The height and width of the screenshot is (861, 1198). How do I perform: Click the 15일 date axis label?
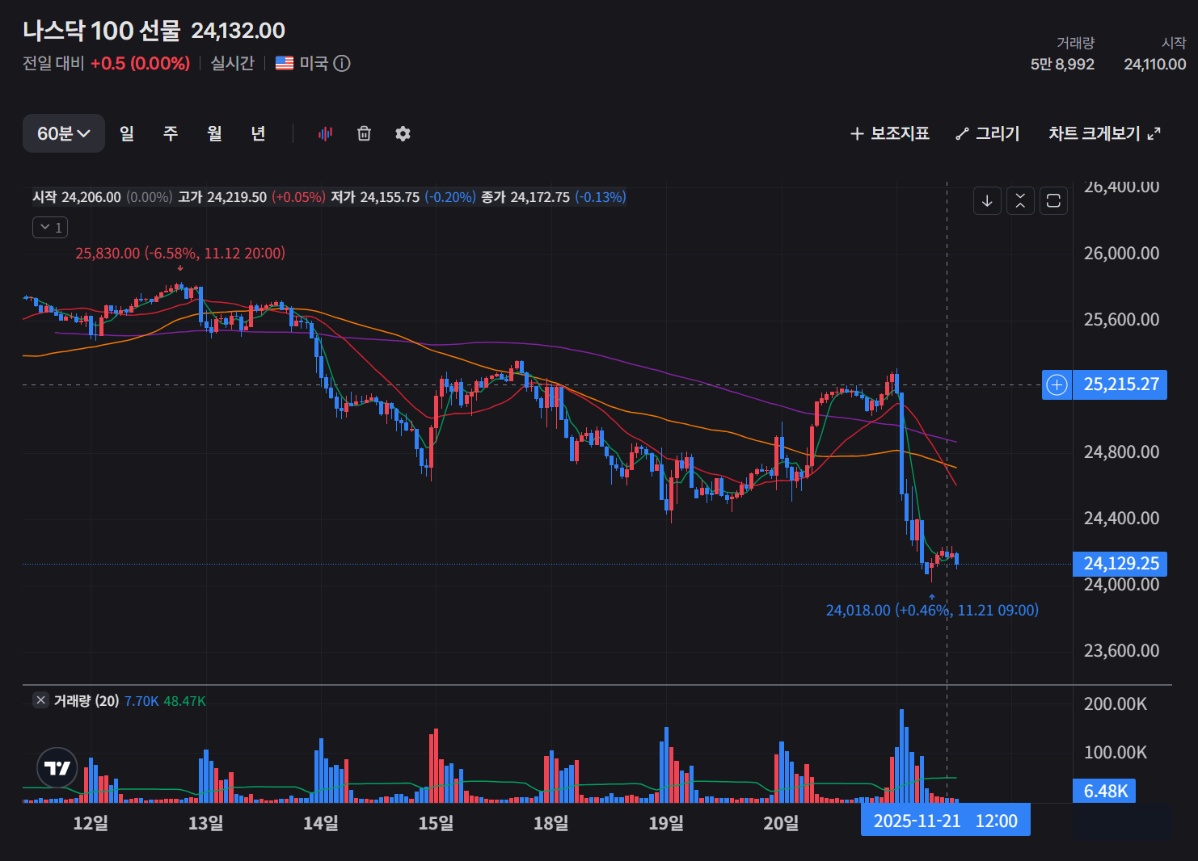[x=436, y=823]
